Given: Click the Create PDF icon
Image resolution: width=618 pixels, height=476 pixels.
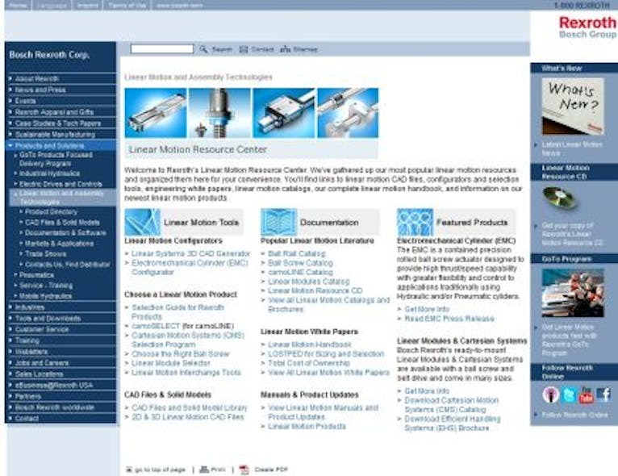Looking at the screenshot, I should tap(244, 470).
